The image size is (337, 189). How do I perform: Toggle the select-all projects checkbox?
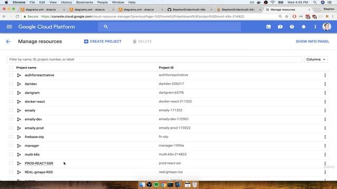point(11,67)
